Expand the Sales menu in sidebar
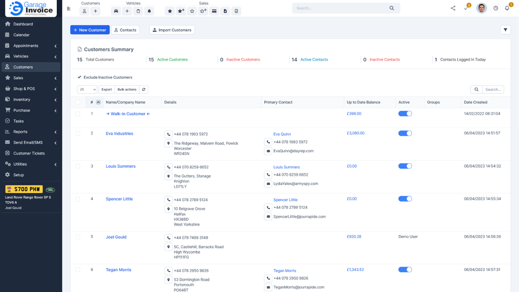 pyautogui.click(x=30, y=78)
